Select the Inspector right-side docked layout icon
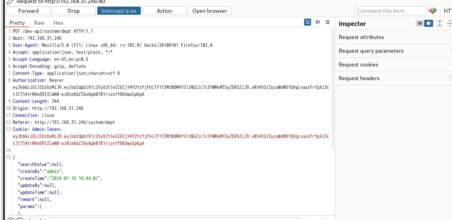The image size is (452, 220). pyautogui.click(x=429, y=23)
